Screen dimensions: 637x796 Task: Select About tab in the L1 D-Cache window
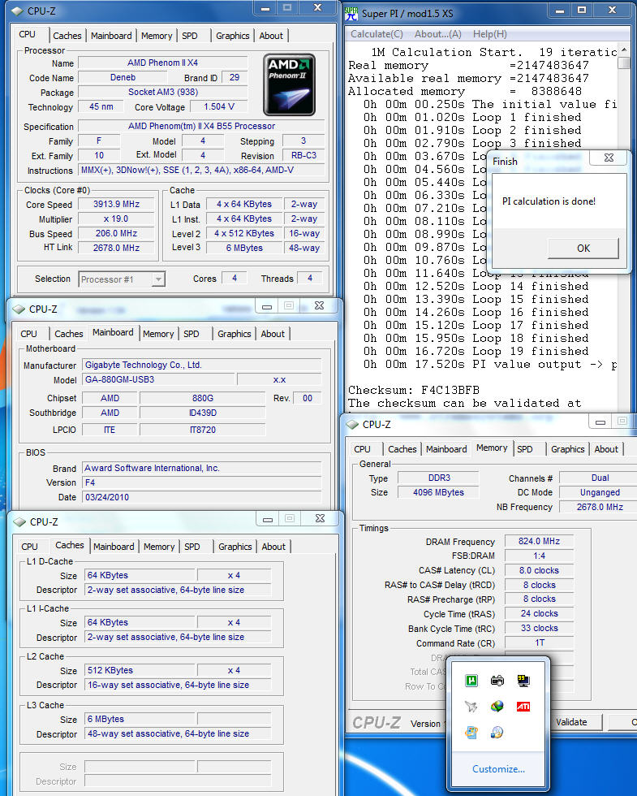click(274, 546)
